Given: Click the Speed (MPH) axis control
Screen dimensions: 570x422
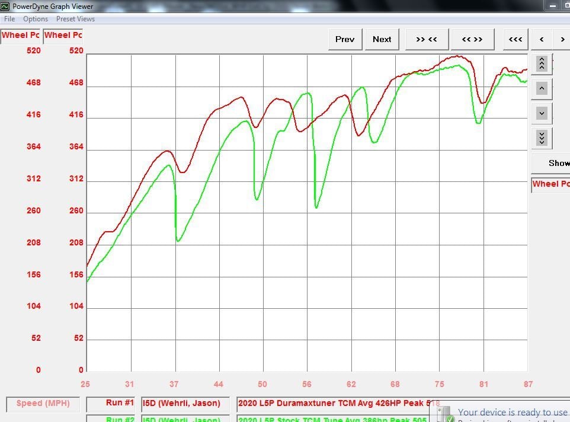Looking at the screenshot, I should (x=42, y=404).
